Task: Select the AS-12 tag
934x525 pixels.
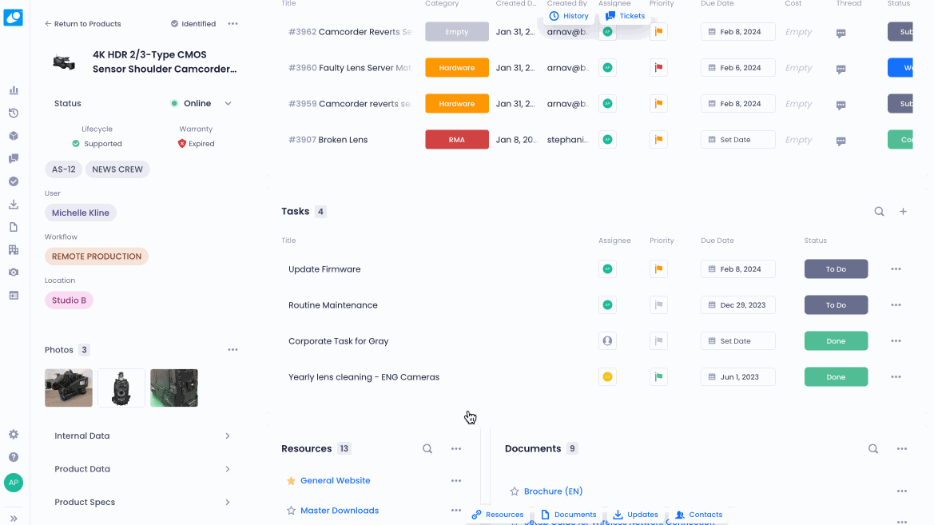Action: pos(64,169)
